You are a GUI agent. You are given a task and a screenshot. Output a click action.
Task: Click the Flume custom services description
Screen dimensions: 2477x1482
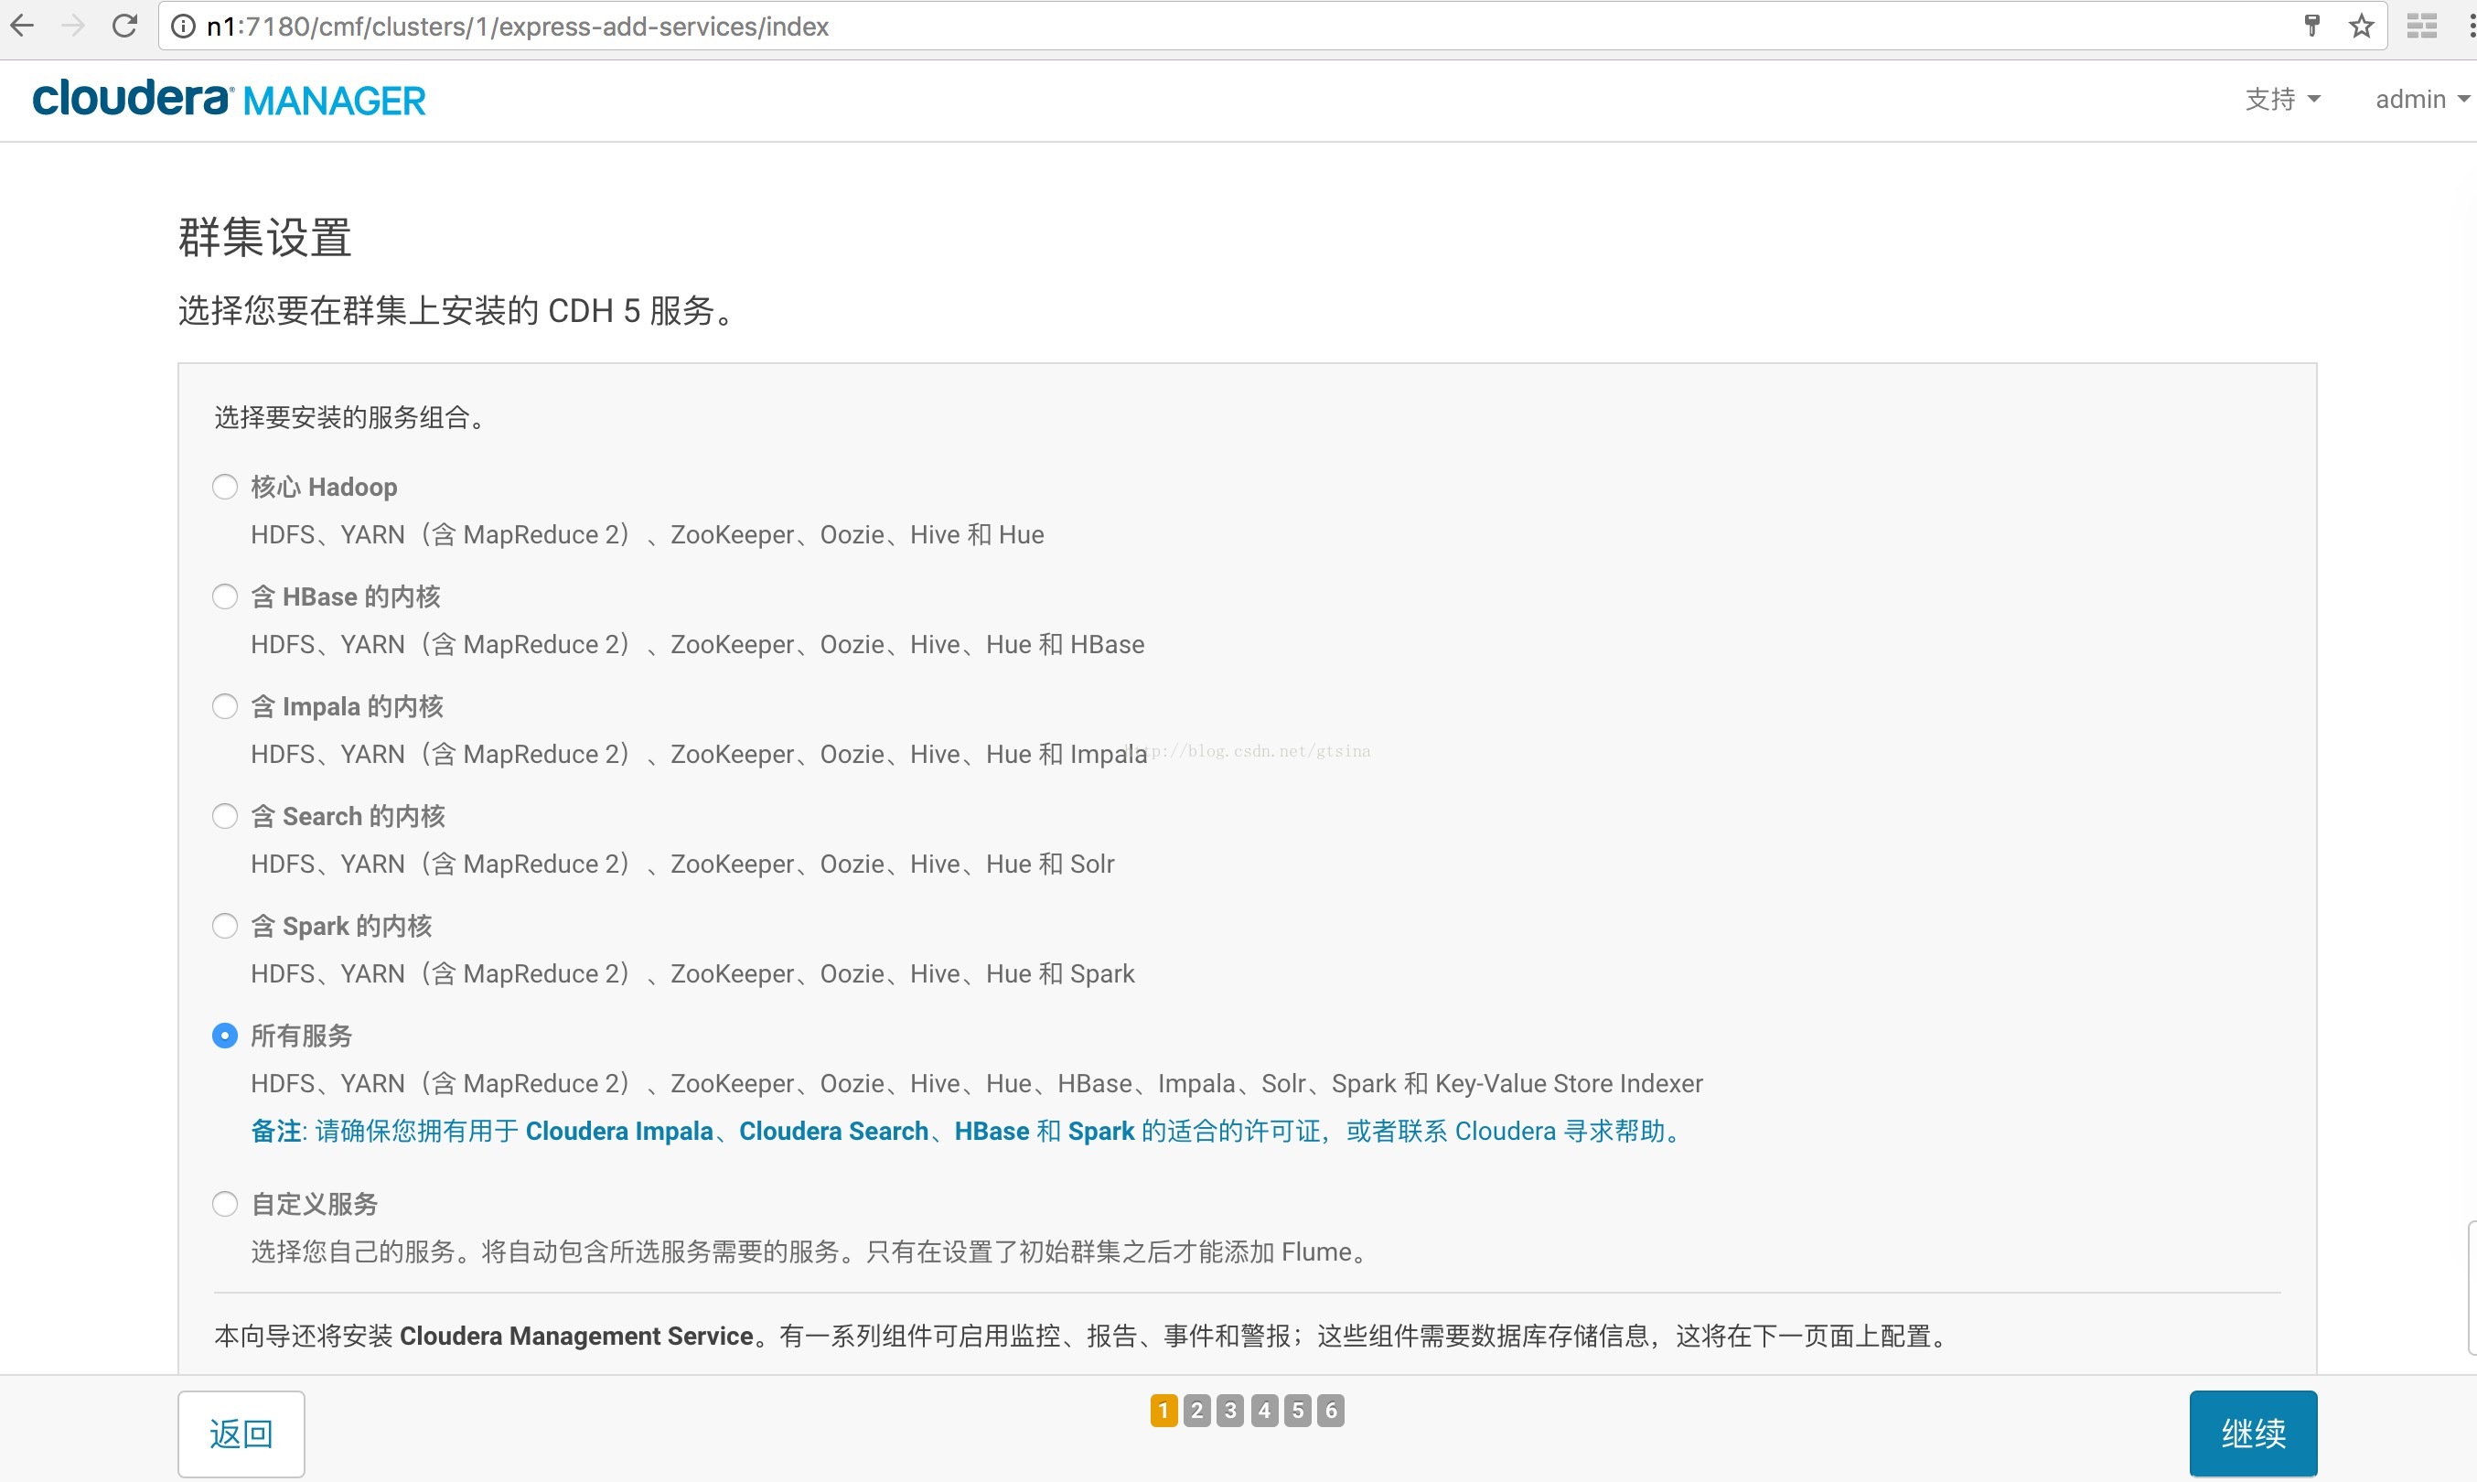click(x=811, y=1251)
